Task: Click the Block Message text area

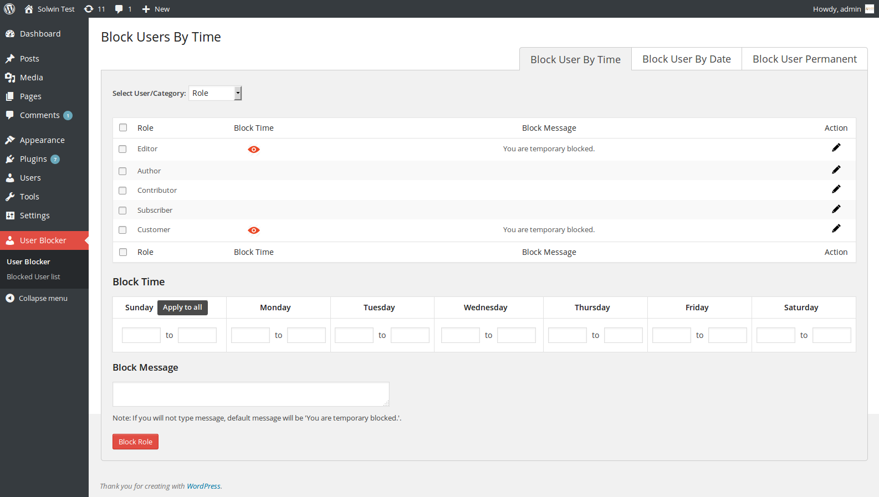Action: 251,394
